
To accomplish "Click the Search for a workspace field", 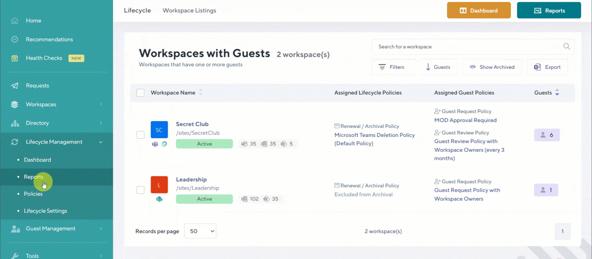I will click(473, 46).
